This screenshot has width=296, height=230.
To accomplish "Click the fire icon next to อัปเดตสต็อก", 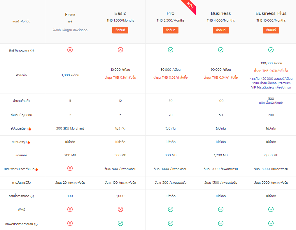I will point(30,129).
